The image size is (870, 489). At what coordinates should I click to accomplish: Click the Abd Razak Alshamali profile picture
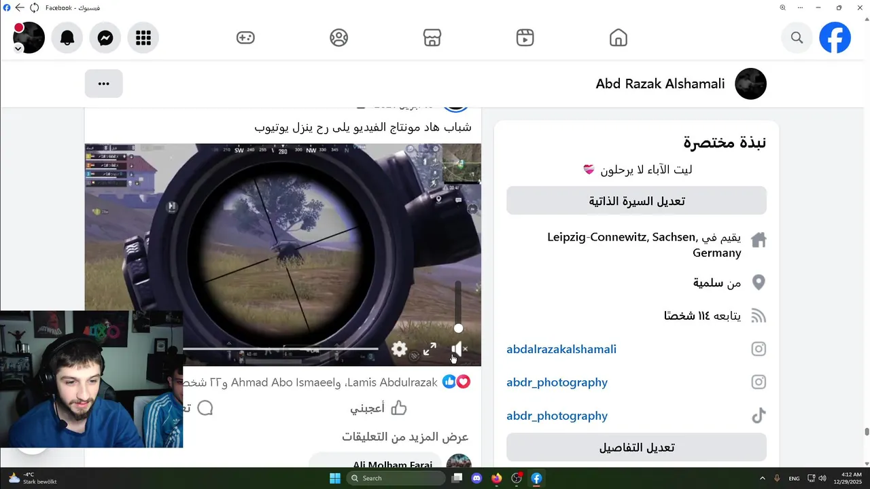(x=751, y=84)
